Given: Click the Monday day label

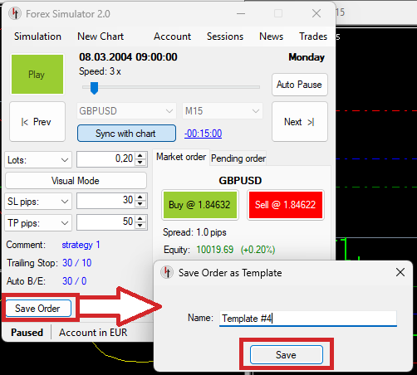Looking at the screenshot, I should tap(307, 57).
